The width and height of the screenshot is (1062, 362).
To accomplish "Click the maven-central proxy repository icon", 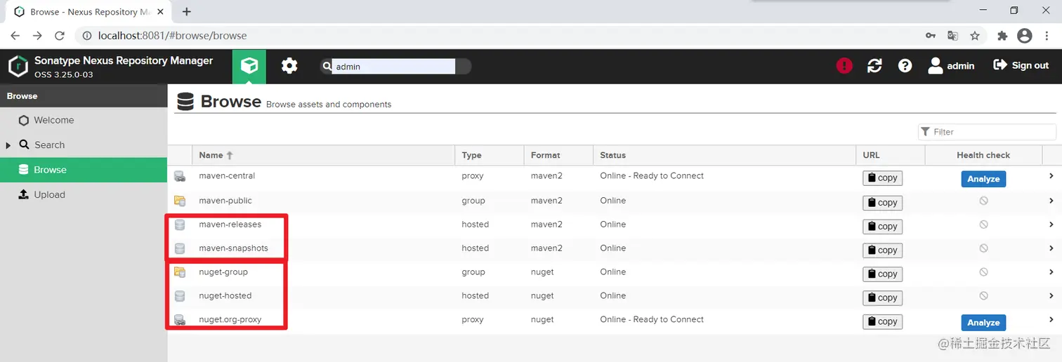I will pyautogui.click(x=180, y=177).
